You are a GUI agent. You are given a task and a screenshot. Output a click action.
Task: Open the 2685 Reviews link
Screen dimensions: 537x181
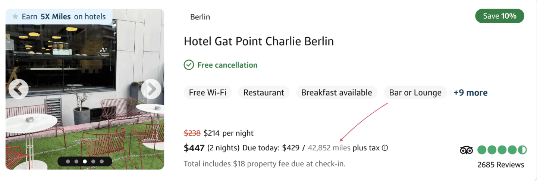(500, 165)
